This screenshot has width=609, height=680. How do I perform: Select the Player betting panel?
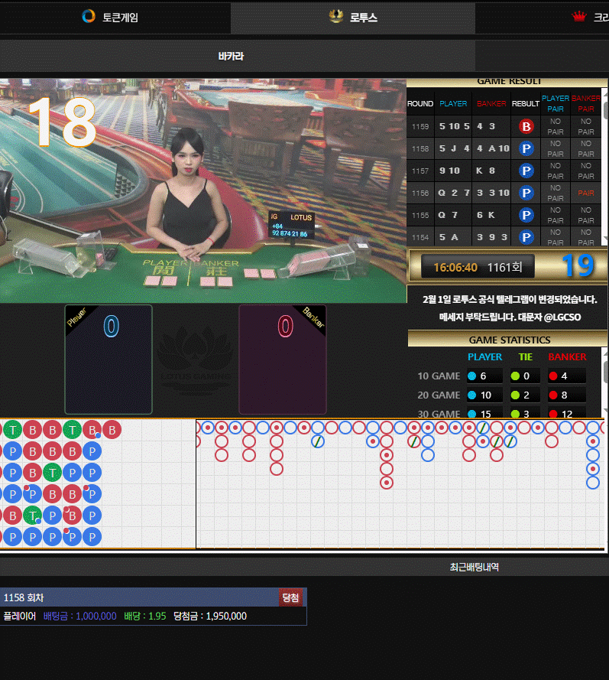109,360
